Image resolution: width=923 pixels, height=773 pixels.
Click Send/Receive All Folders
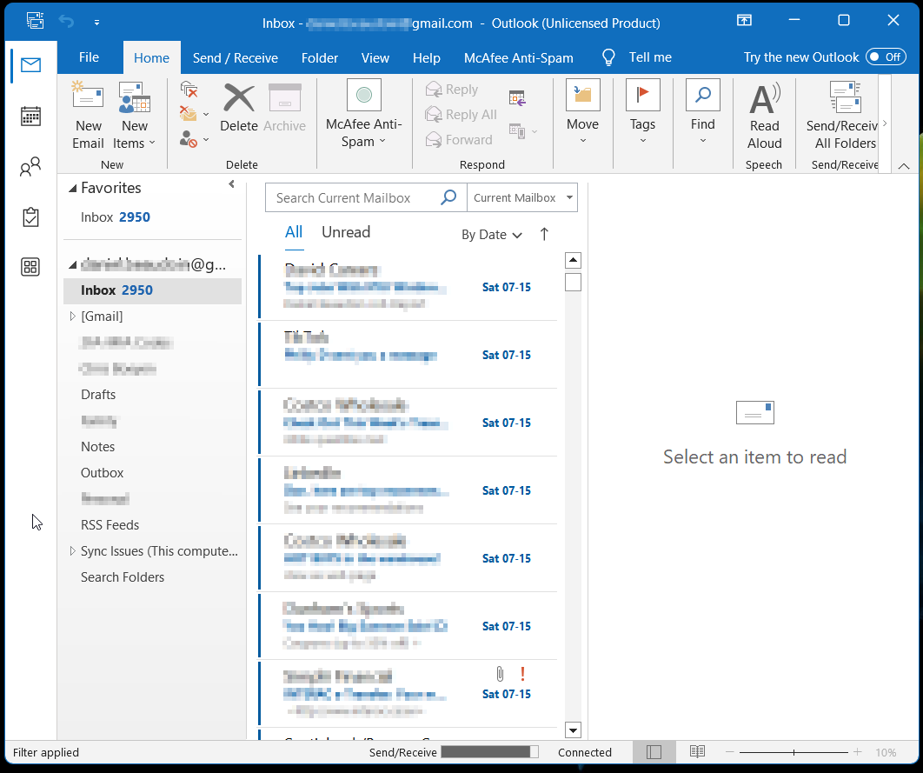[x=842, y=116]
